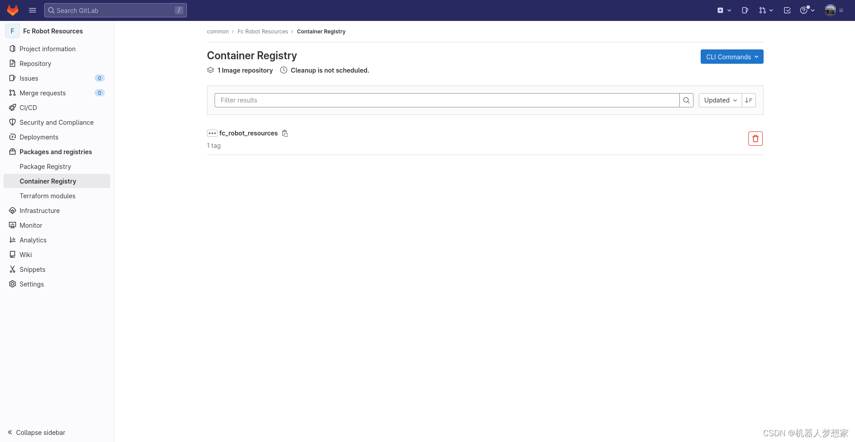Open the CLI Commands dropdown
The width and height of the screenshot is (855, 442).
coord(731,57)
